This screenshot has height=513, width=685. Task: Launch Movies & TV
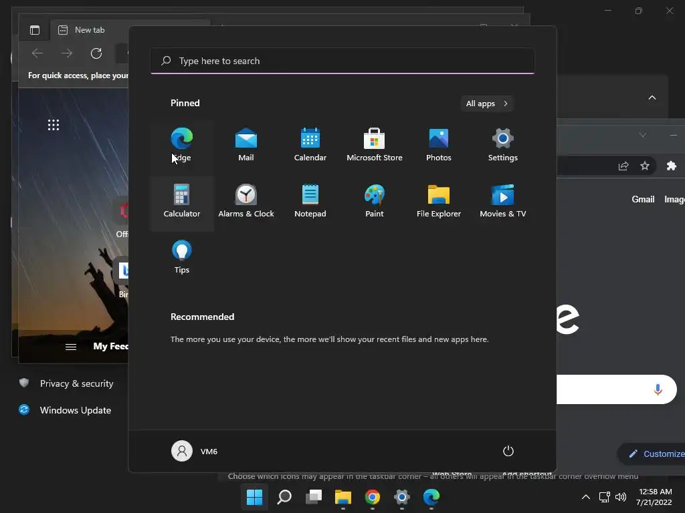click(x=503, y=201)
